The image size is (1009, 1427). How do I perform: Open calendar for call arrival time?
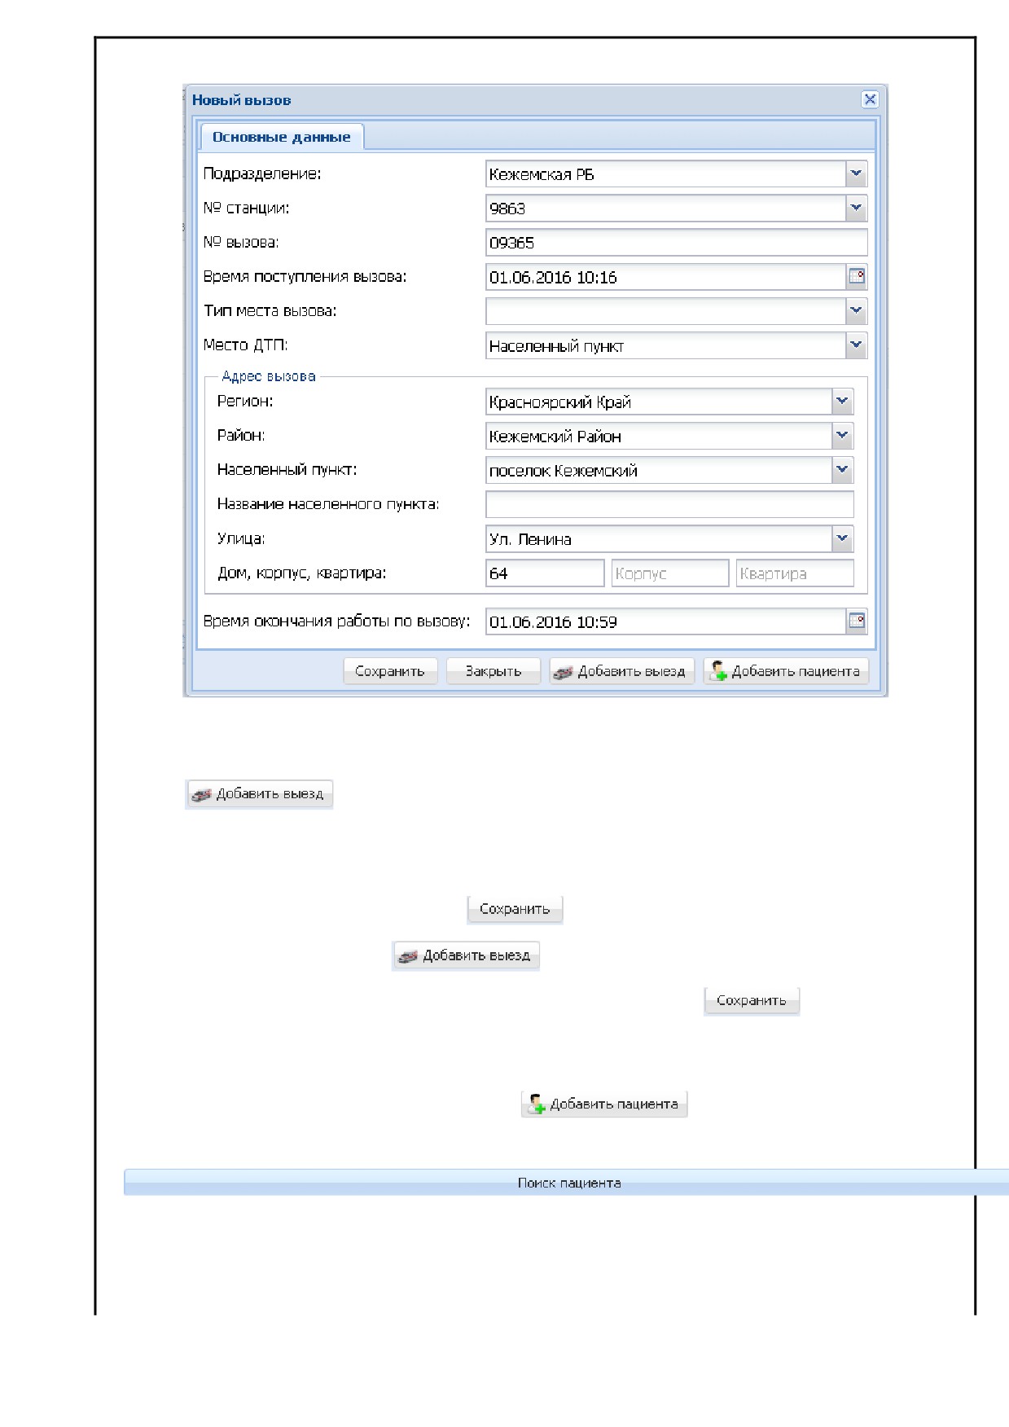coord(857,277)
